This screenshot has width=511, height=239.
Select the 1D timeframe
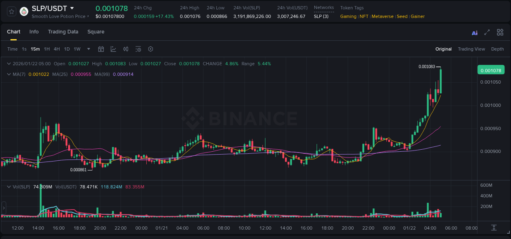click(67, 49)
